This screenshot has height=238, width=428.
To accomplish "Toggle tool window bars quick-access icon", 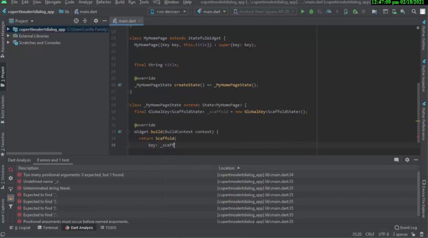I will coord(3,234).
